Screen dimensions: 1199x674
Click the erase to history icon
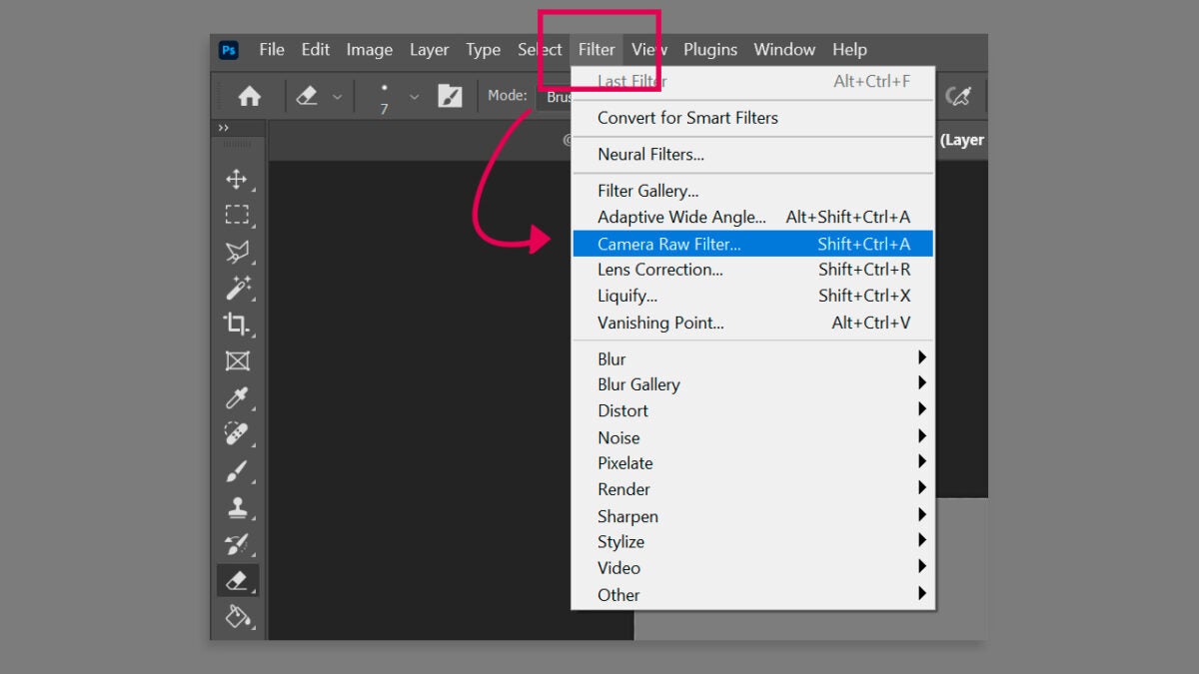click(x=958, y=96)
